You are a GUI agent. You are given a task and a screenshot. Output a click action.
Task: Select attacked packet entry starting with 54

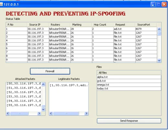pos(24,101)
